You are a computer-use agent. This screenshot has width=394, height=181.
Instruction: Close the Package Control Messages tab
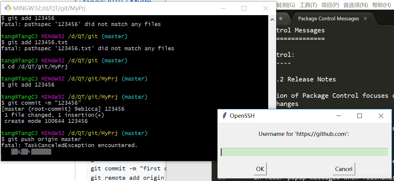tap(365, 18)
